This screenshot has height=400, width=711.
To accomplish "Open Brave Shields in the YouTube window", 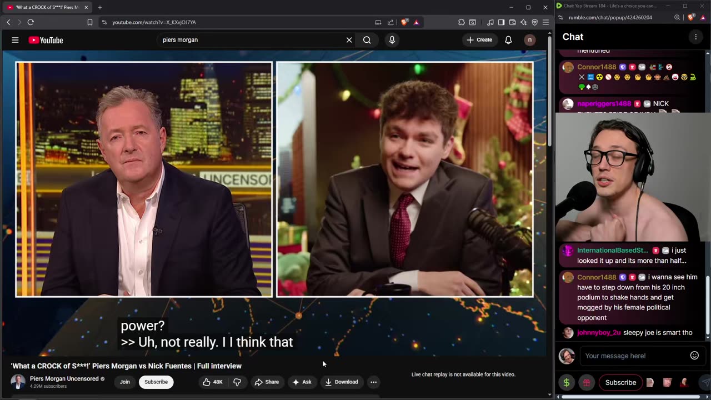I will (x=404, y=22).
